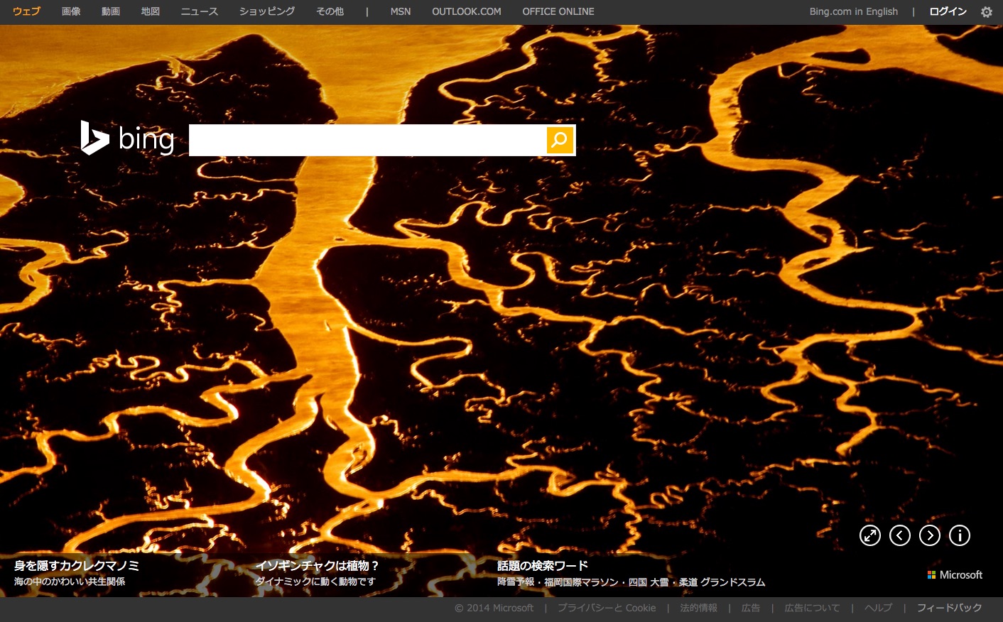The height and width of the screenshot is (622, 1003).
Task: Open the OUTLOOK.COM link
Action: tap(466, 11)
